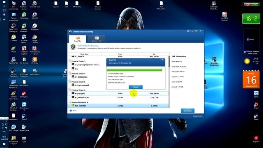
Task: Open the Uninstall Tool desktop shortcut
Action: pyautogui.click(x=35, y=5)
